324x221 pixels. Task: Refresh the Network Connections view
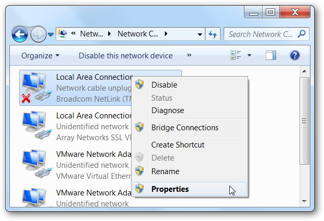coord(213,34)
